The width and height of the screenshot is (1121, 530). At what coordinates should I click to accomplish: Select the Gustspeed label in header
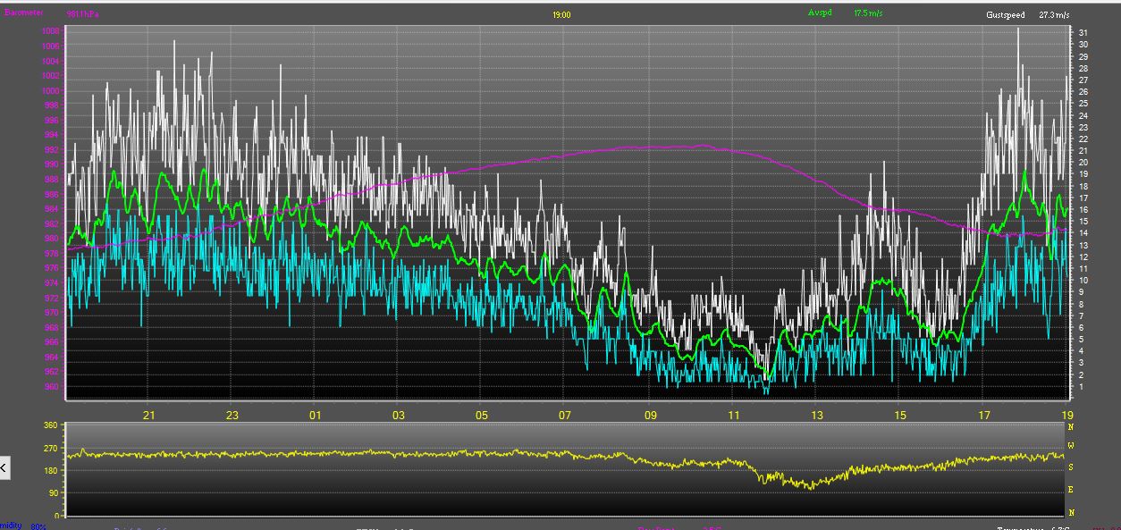pos(1006,15)
